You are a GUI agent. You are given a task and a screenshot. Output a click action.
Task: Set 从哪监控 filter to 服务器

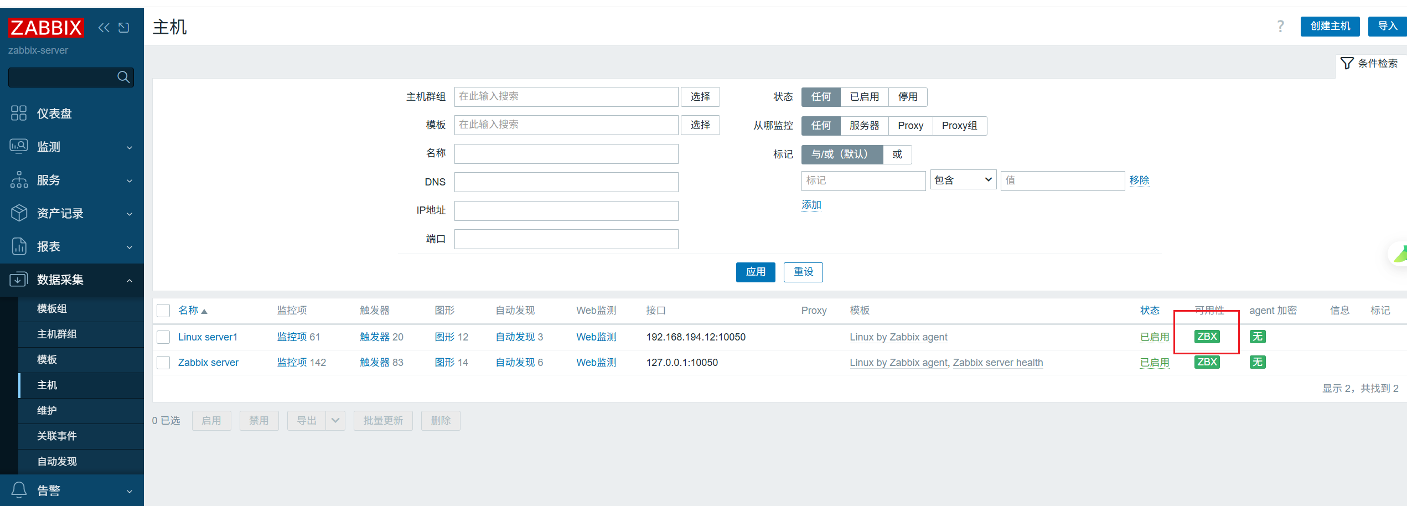[865, 126]
